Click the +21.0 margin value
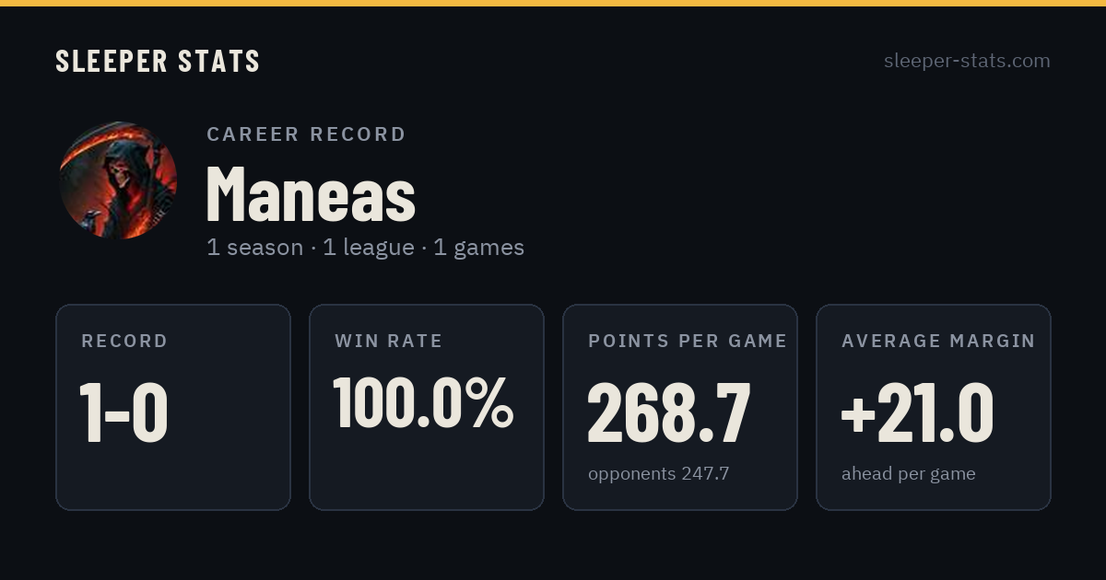 (917, 412)
